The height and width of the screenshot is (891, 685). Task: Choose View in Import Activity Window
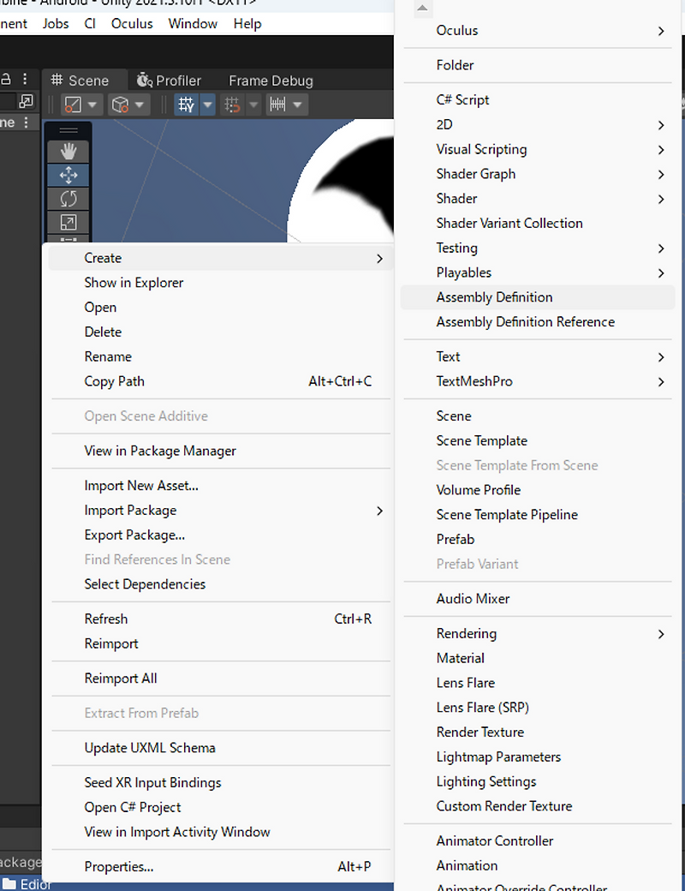[x=220, y=832]
